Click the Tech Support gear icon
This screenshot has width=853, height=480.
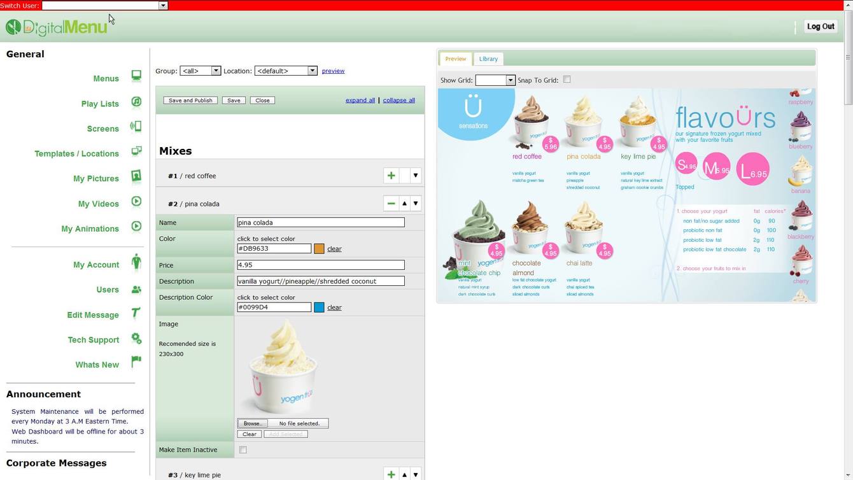point(136,338)
